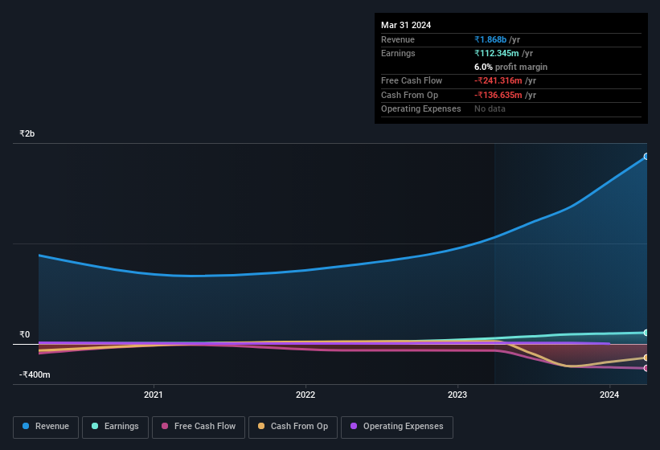
Task: Click the Operating Expenses label in tooltip
Action: (421, 109)
